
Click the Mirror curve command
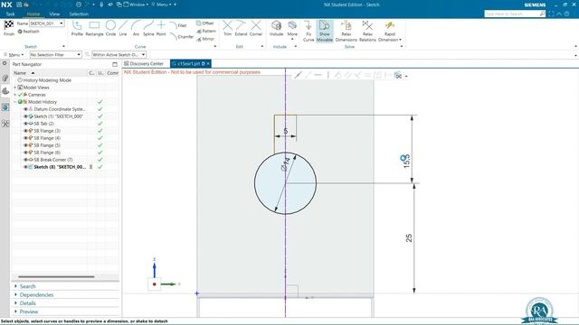click(x=205, y=39)
